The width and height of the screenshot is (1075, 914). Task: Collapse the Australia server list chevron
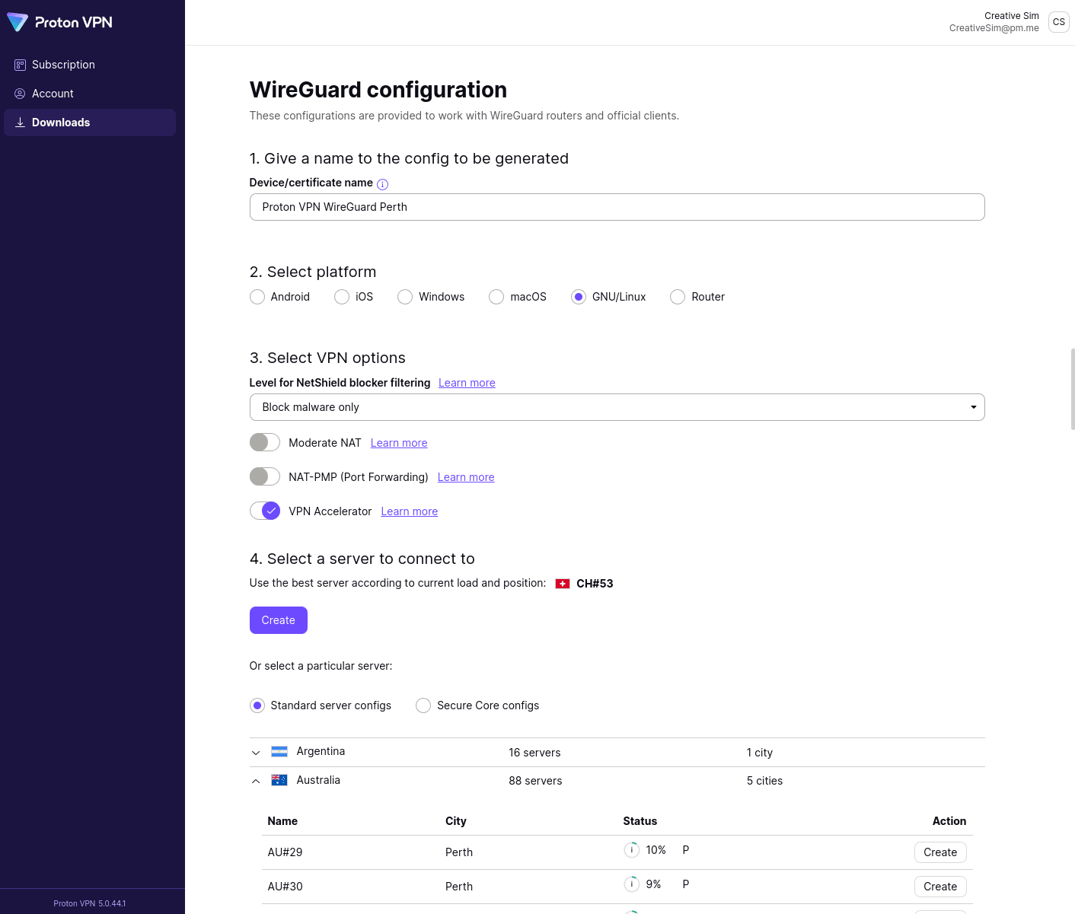pyautogui.click(x=256, y=781)
